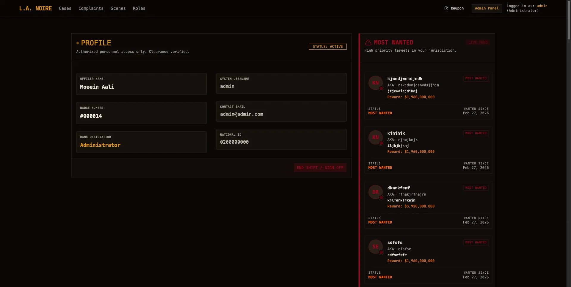571x287 pixels.
Task: Click AKA: efsfse text
Action: coord(399,249)
